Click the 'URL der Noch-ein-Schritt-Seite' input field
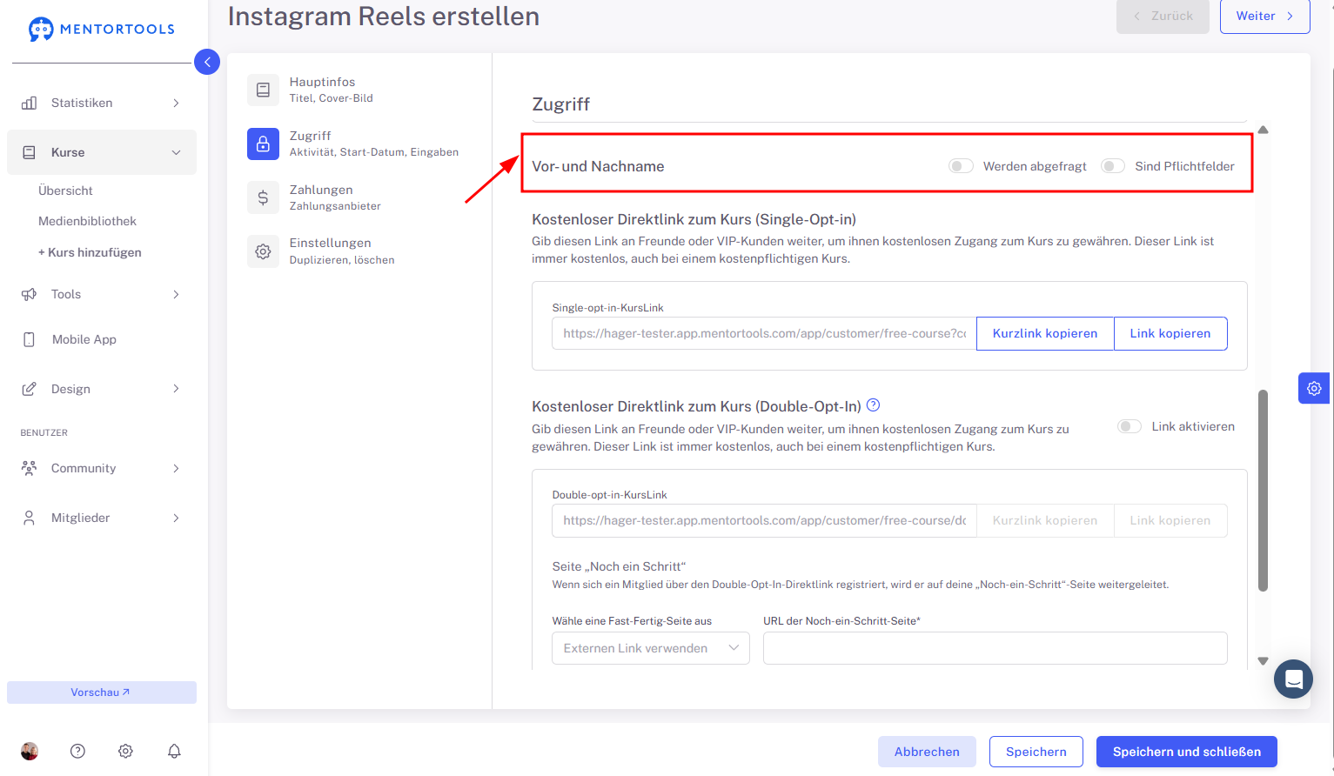Image resolution: width=1334 pixels, height=776 pixels. pyautogui.click(x=995, y=648)
